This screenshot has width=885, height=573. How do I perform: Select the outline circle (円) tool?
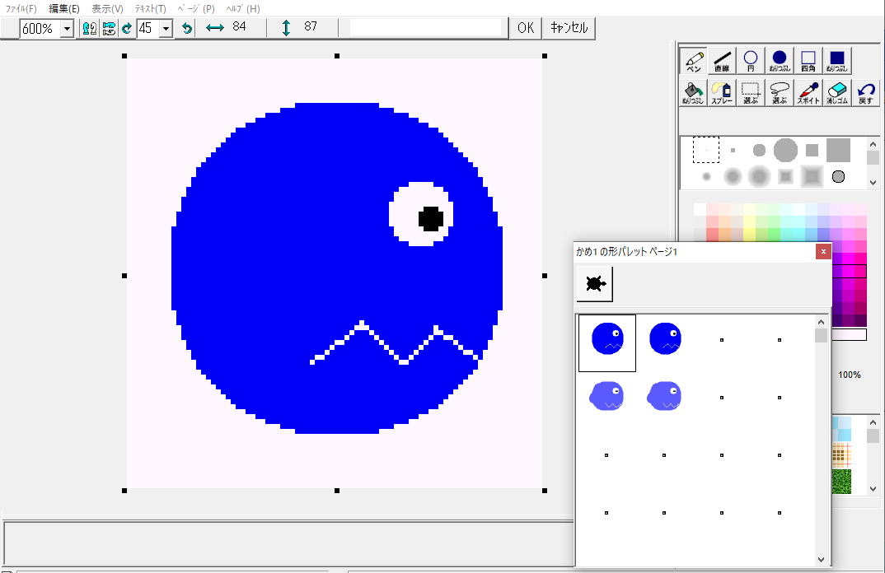pyautogui.click(x=751, y=61)
